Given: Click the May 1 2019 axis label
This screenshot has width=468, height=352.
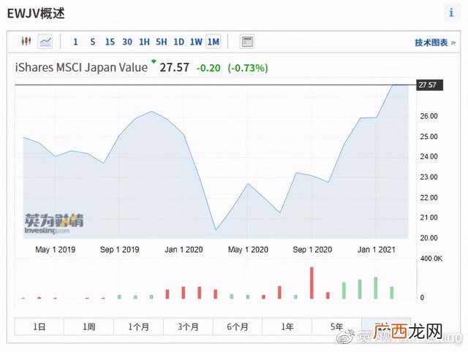Looking at the screenshot, I should [x=56, y=250].
